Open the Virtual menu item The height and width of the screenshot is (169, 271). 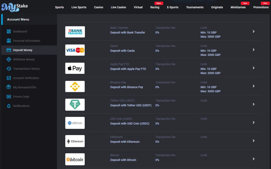pyautogui.click(x=138, y=7)
